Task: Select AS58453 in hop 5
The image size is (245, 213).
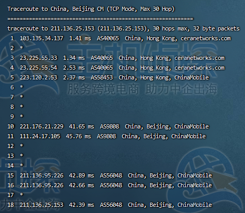Action: coord(102,77)
